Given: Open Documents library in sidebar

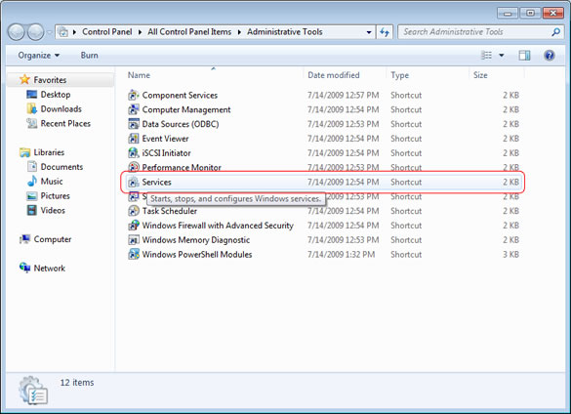Looking at the screenshot, I should (61, 167).
